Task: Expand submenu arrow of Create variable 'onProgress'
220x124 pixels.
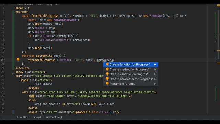Action: tap(155, 74)
